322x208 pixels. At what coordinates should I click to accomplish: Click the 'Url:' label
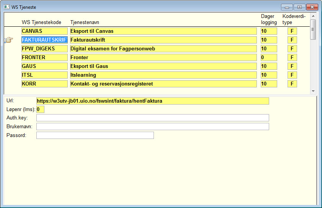pos(10,100)
